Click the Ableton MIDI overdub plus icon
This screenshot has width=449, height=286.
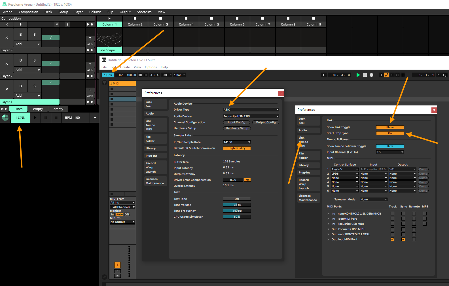381,75
